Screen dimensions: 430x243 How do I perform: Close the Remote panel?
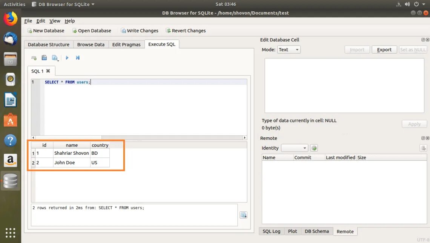[x=427, y=138]
